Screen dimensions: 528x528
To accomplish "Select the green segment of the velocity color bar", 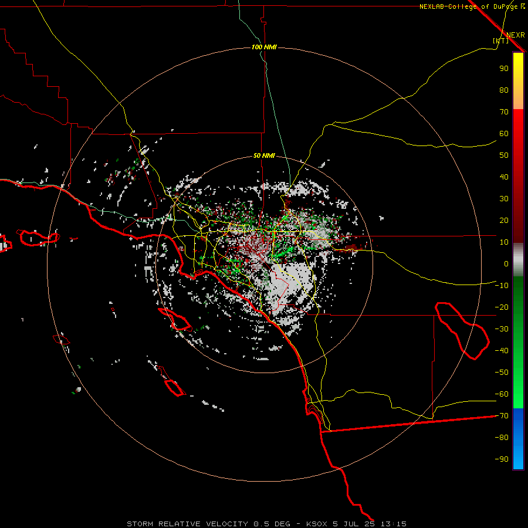I will tap(518, 342).
